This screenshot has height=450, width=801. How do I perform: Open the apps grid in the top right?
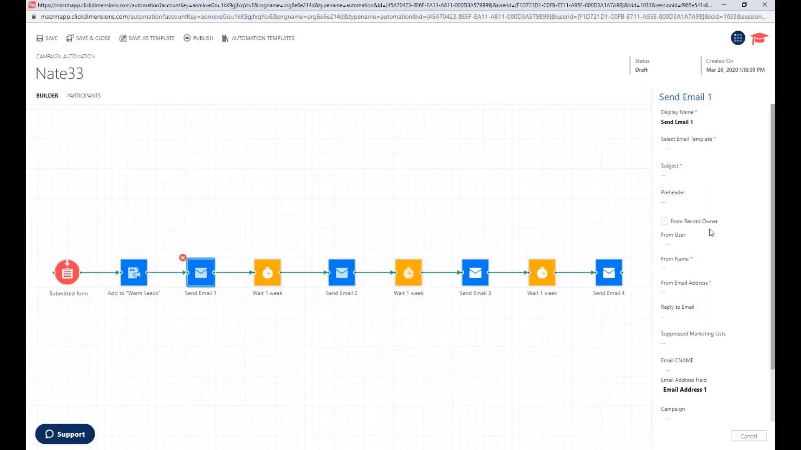738,38
